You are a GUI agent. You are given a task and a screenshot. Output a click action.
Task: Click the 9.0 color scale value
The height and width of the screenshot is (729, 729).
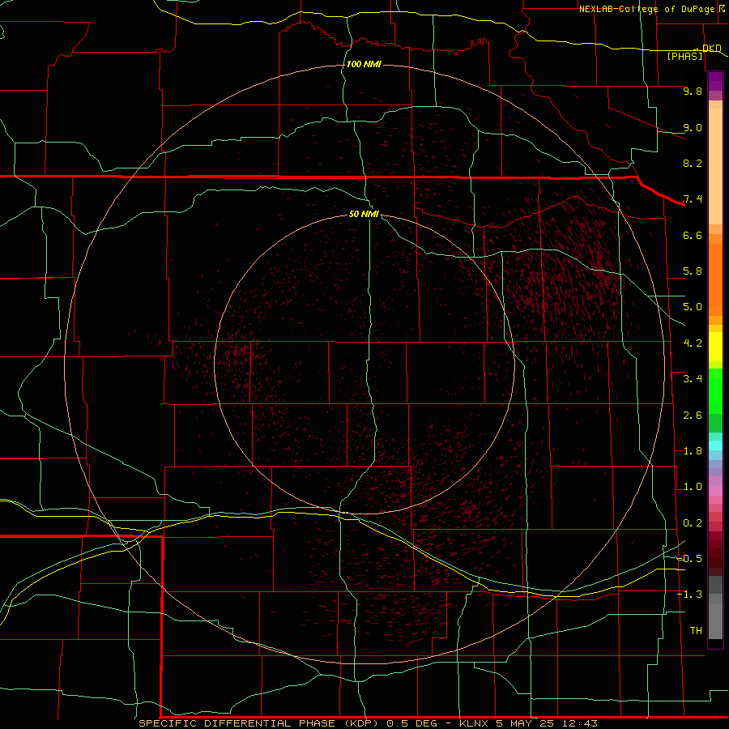[x=693, y=127]
